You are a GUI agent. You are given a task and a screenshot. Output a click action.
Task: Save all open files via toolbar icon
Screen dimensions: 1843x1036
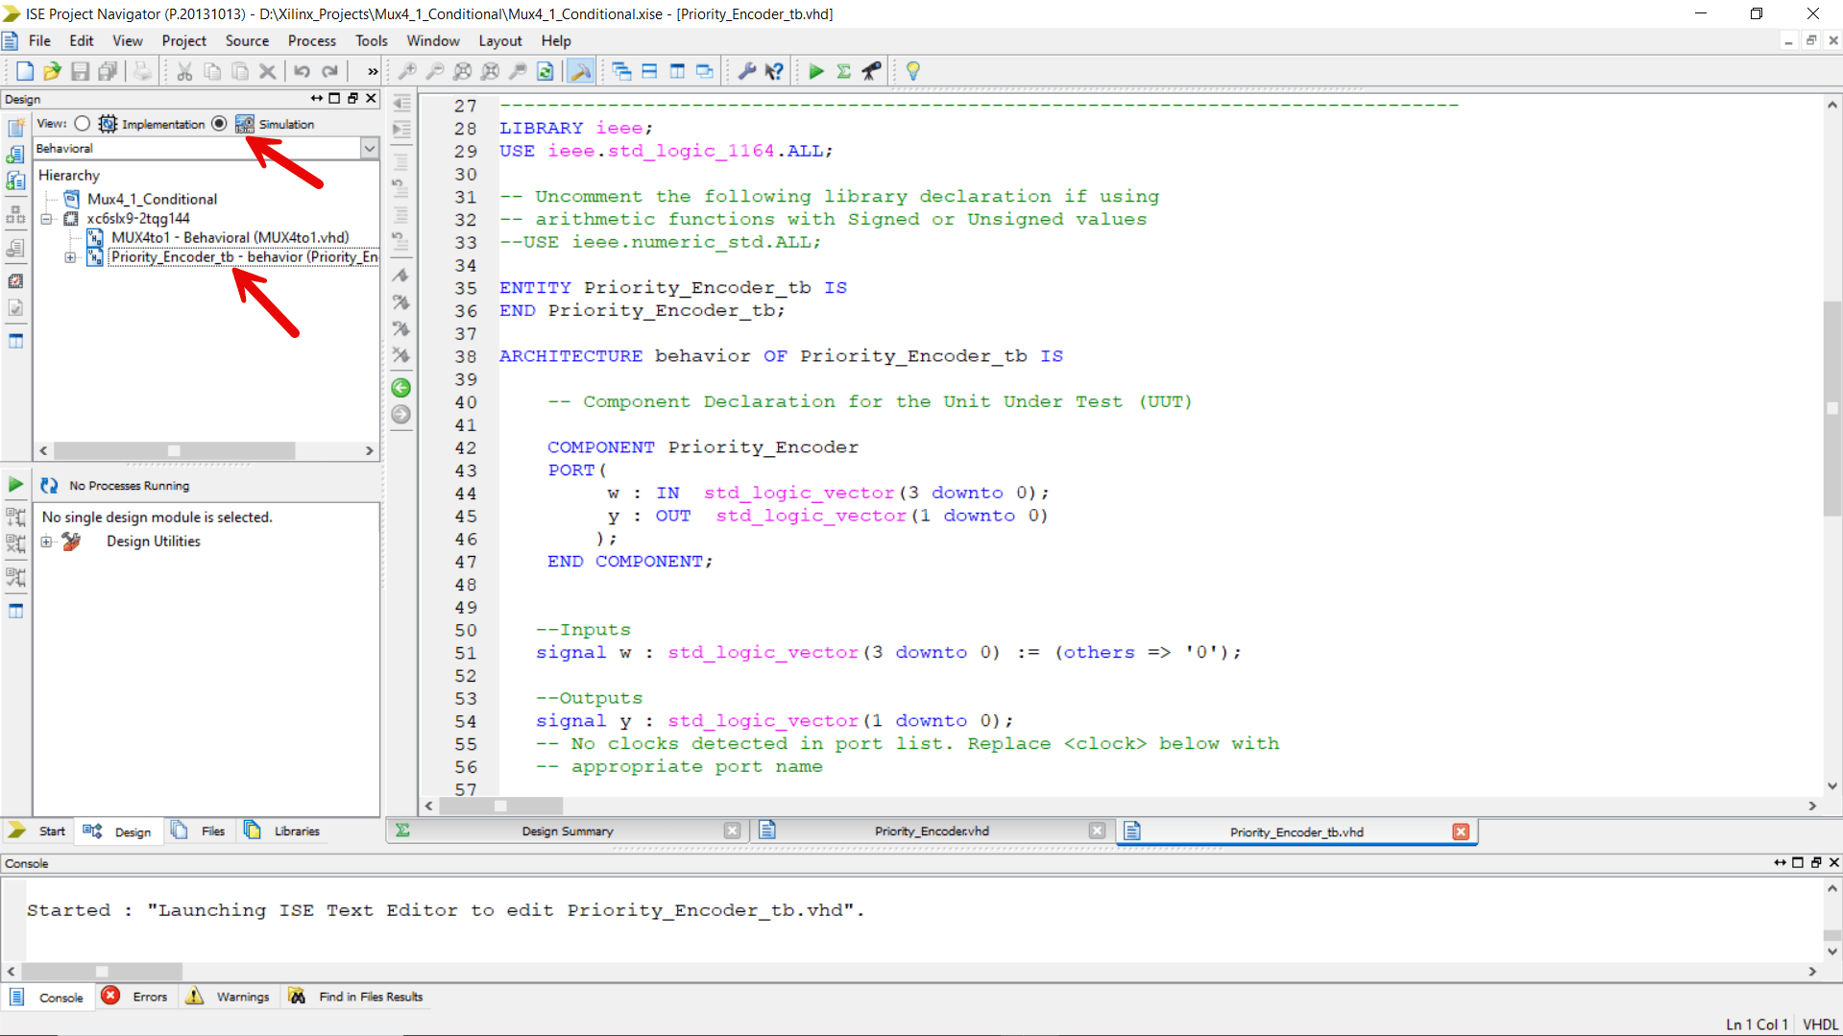(x=108, y=70)
